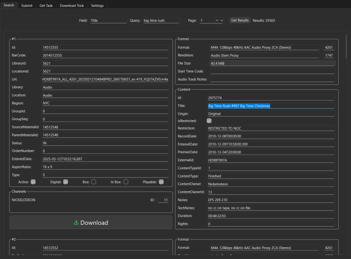Image resolution: width=351 pixels, height=259 pixels.
Task: Click the PremierDate field 2010-12-04
Action: (x=271, y=152)
